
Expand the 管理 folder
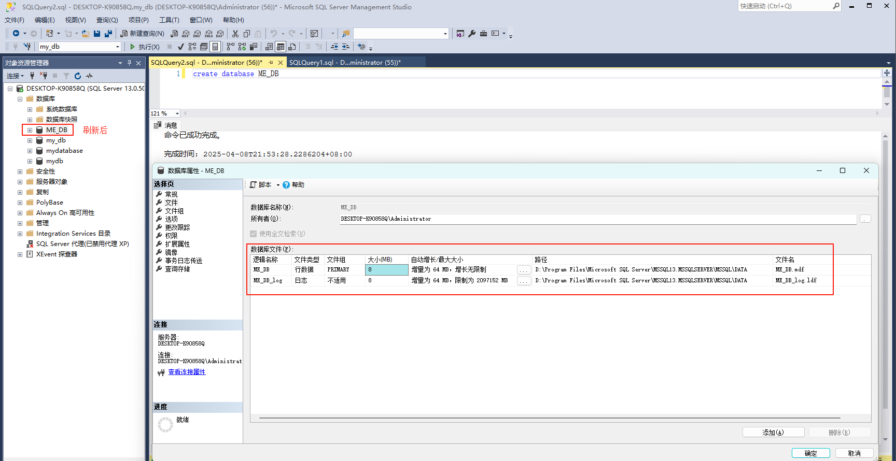(20, 223)
